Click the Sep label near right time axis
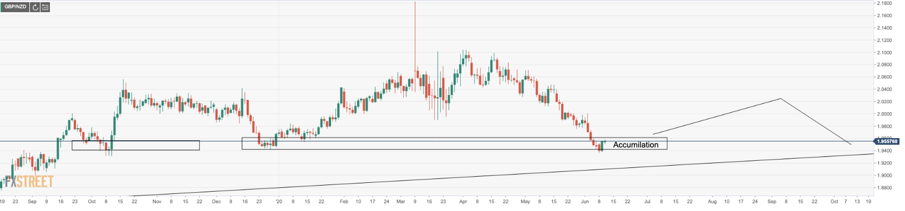Viewport: 905px width, 211px height. point(771,202)
